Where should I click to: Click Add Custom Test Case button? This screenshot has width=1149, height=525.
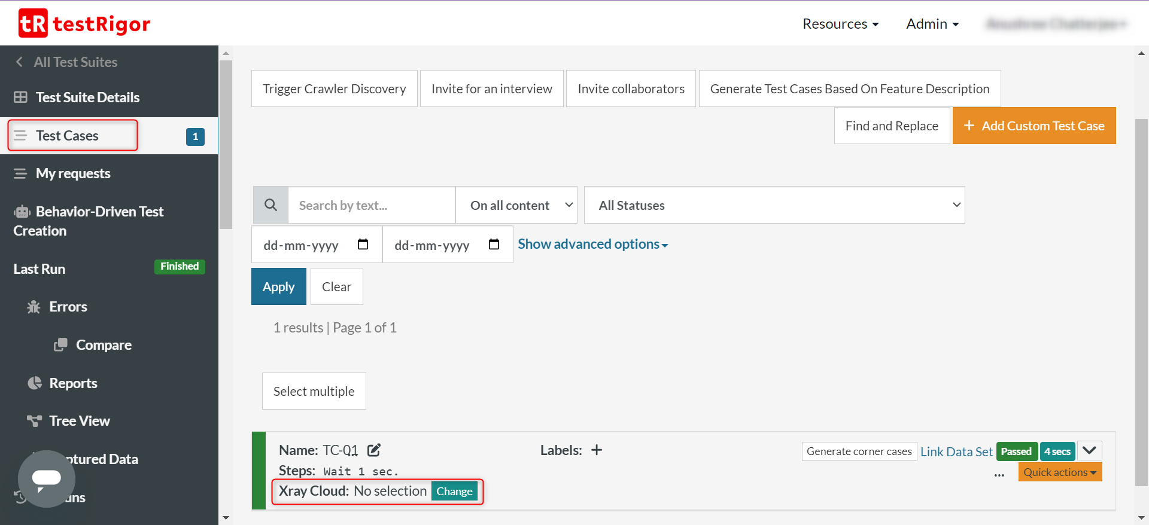[1034, 126]
